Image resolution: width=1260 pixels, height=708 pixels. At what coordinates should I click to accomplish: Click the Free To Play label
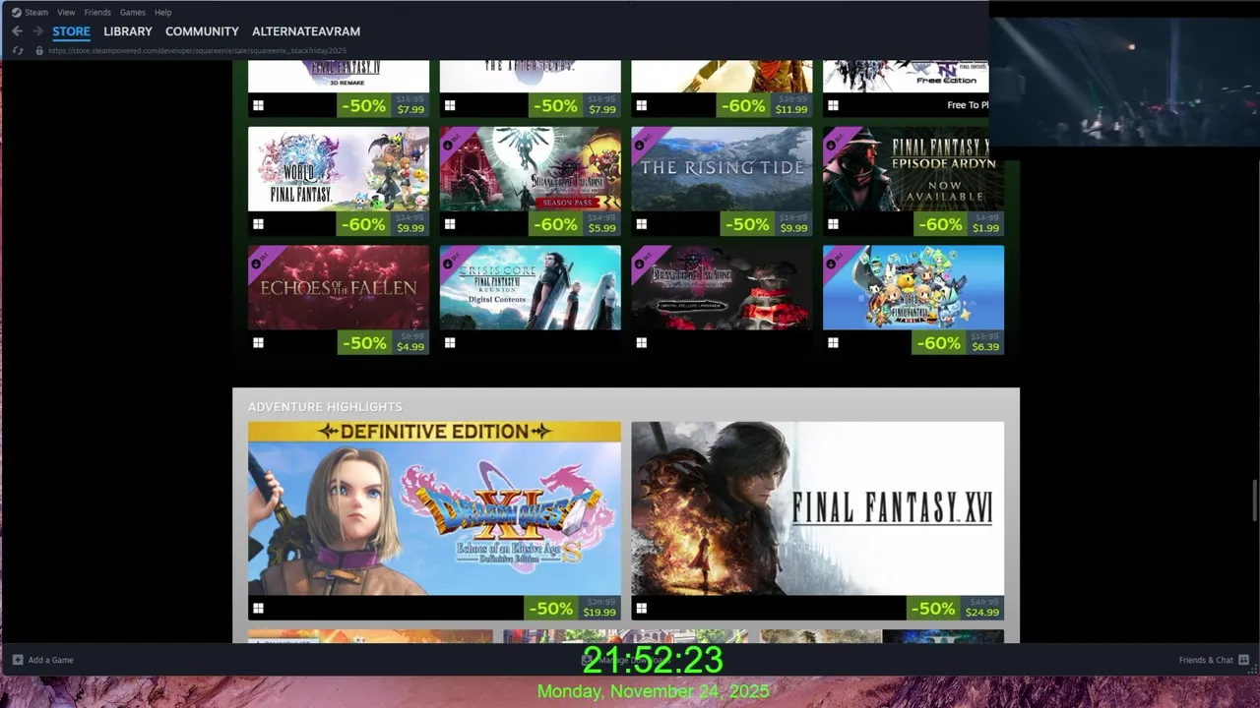(968, 105)
